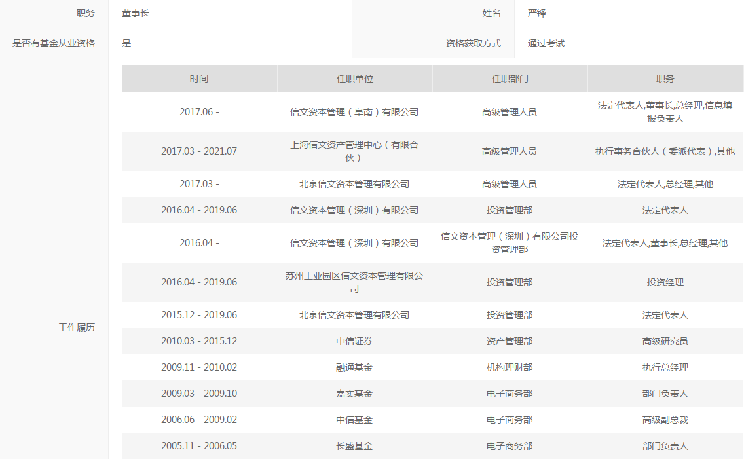Select the 嘉实基金 employer cell
The width and height of the screenshot is (744, 459).
point(354,394)
